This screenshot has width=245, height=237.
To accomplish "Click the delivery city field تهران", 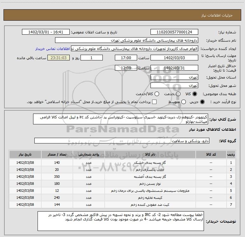I will point(174,86).
